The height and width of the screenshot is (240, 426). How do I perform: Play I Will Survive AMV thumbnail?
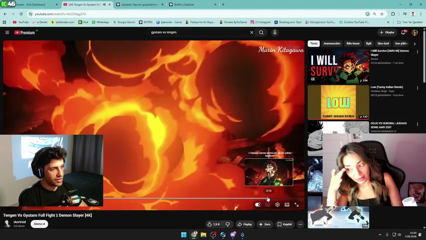click(338, 66)
